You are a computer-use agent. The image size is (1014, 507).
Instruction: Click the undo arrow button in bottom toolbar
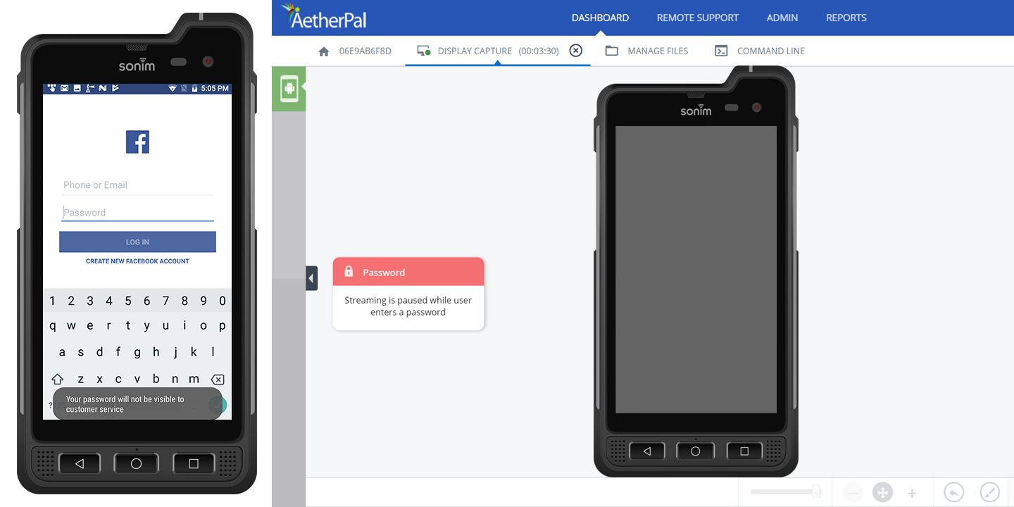953,492
